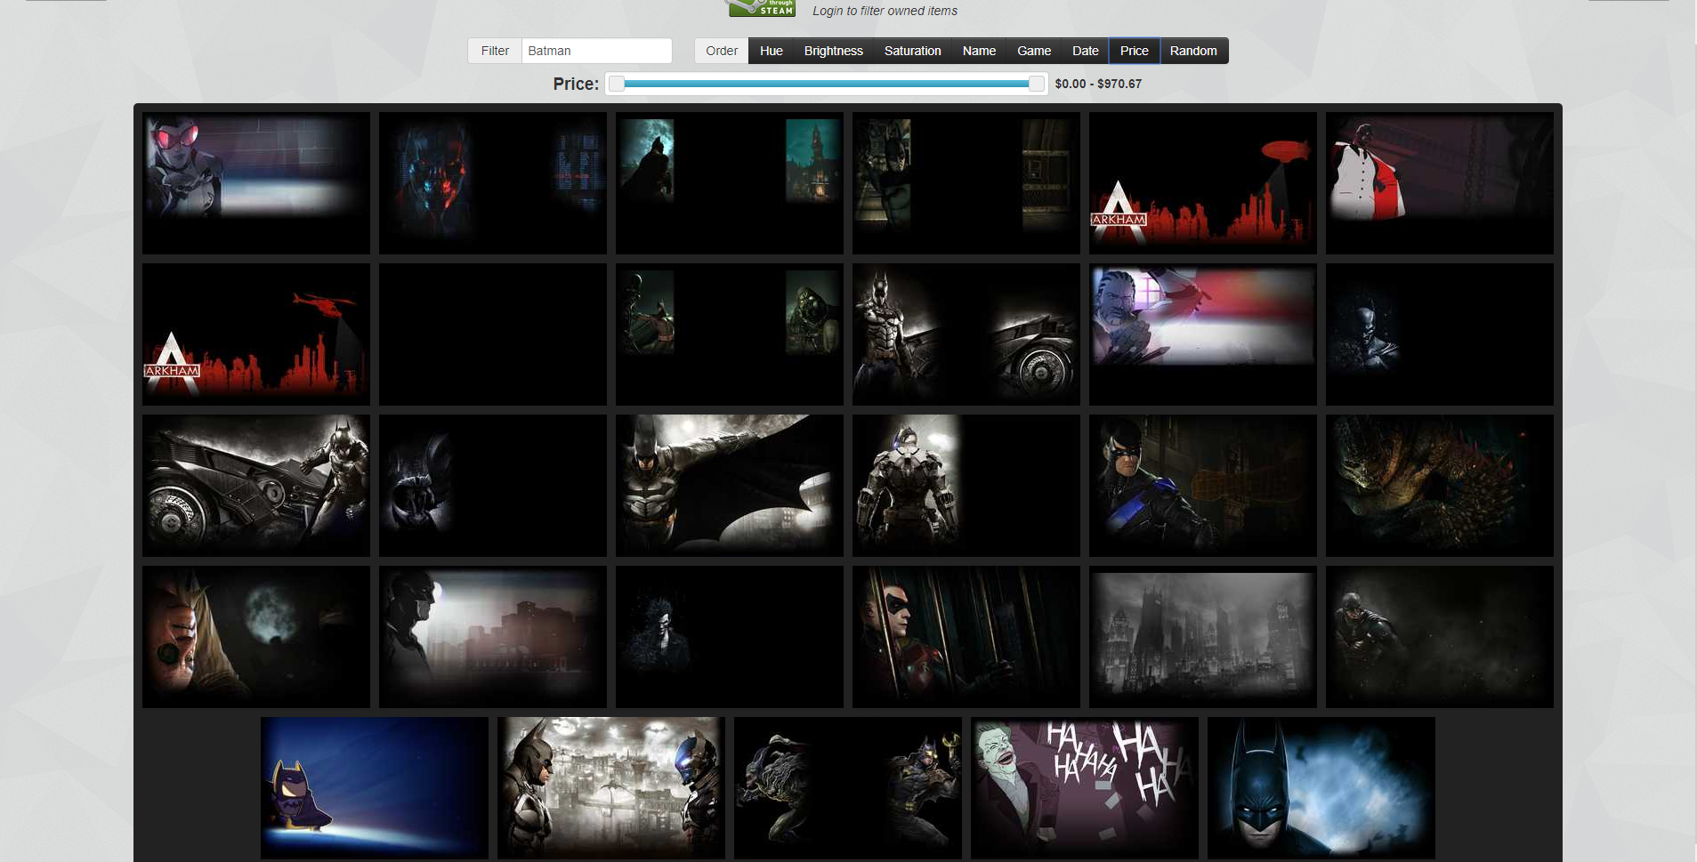Open the Joker HAHAHA background
This screenshot has height=862, width=1697.
coord(1085,788)
